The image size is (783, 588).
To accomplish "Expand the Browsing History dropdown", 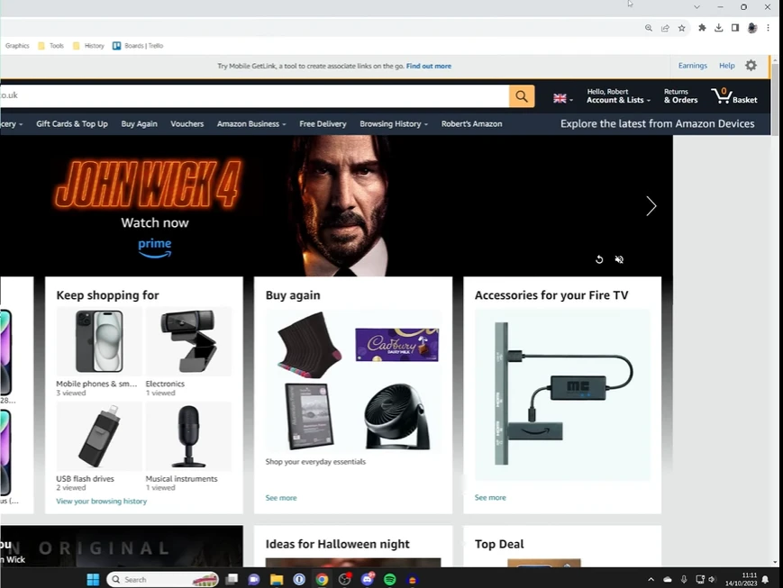I will [x=394, y=123].
